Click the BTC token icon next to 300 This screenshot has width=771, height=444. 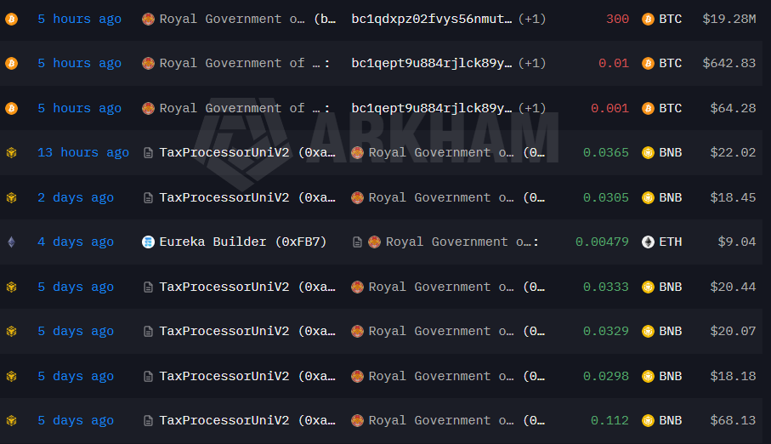click(648, 20)
